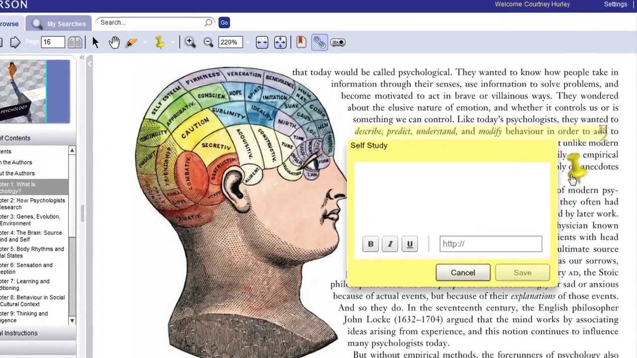Click table of contents scroll down arrow
Viewport: 637px width, 358px height.
point(72,321)
